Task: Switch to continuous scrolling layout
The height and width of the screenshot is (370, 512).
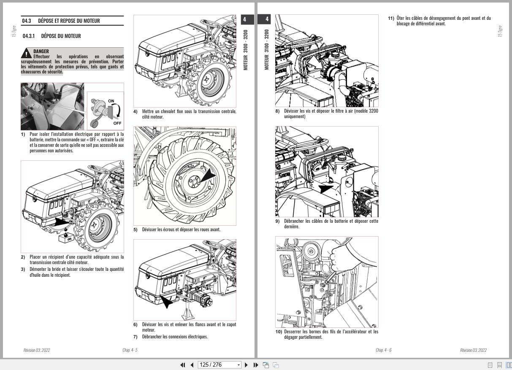Action: pyautogui.click(x=500, y=365)
